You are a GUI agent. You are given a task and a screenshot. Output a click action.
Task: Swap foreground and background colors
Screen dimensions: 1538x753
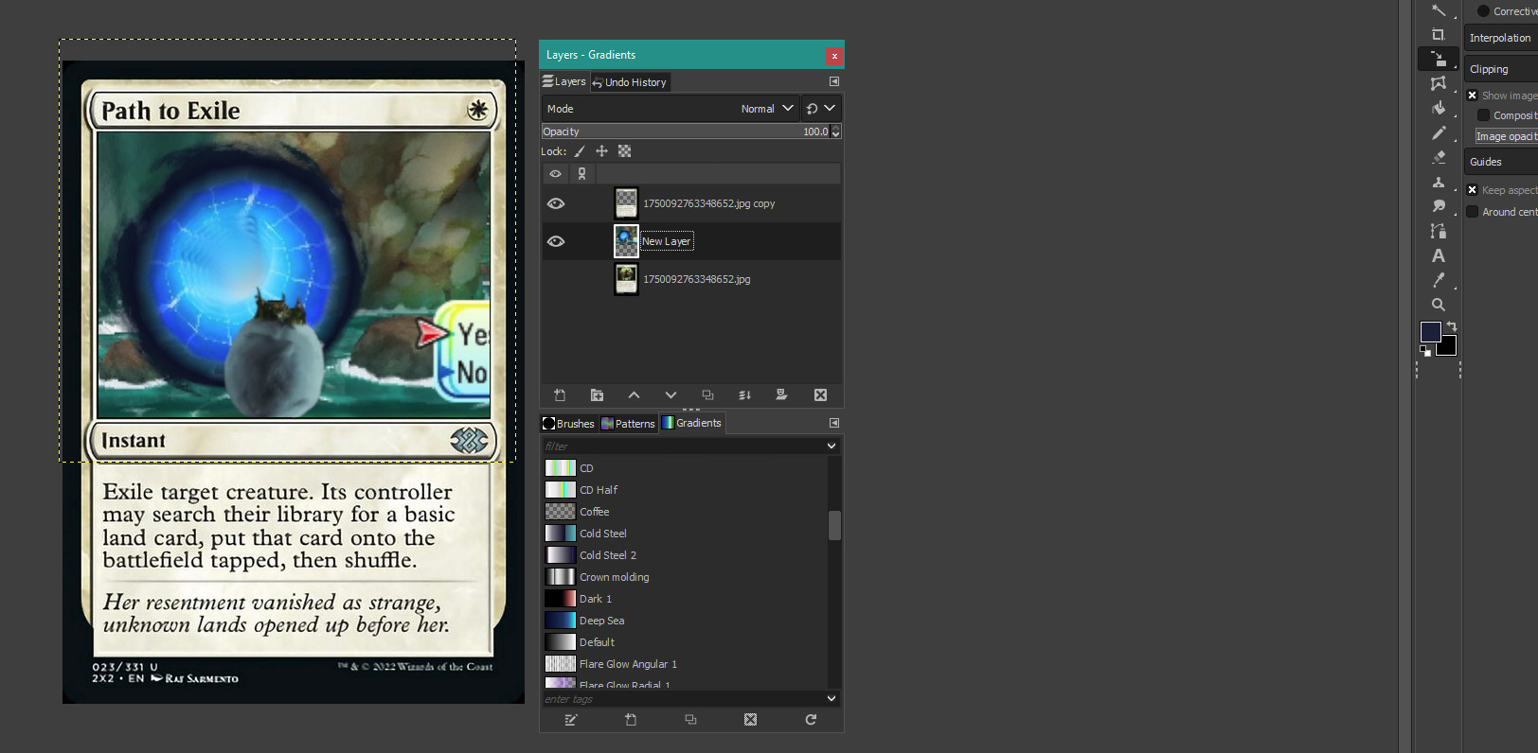tap(1452, 326)
